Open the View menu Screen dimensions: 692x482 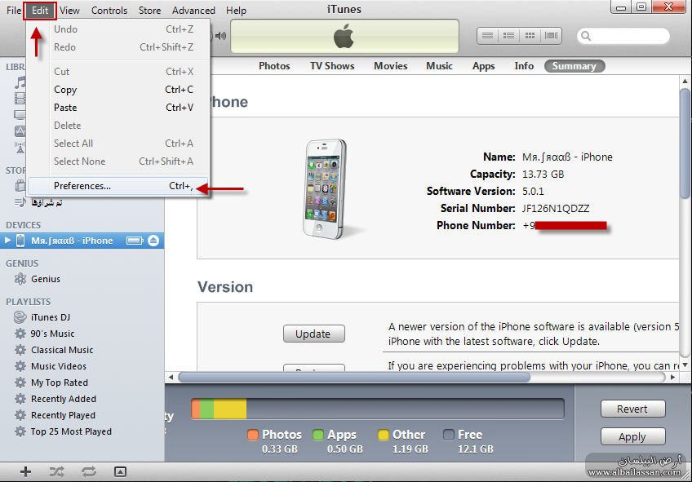[x=69, y=10]
